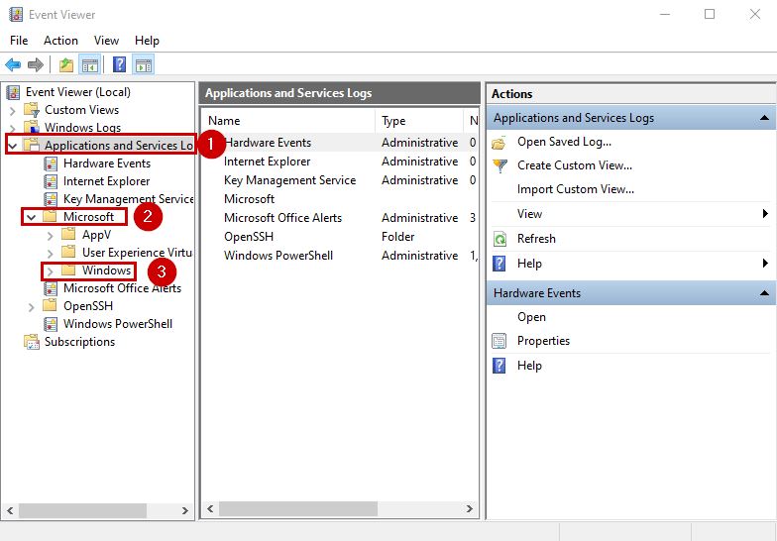Click Help icon under Hardware Events section
The height and width of the screenshot is (541, 777).
pos(499,366)
